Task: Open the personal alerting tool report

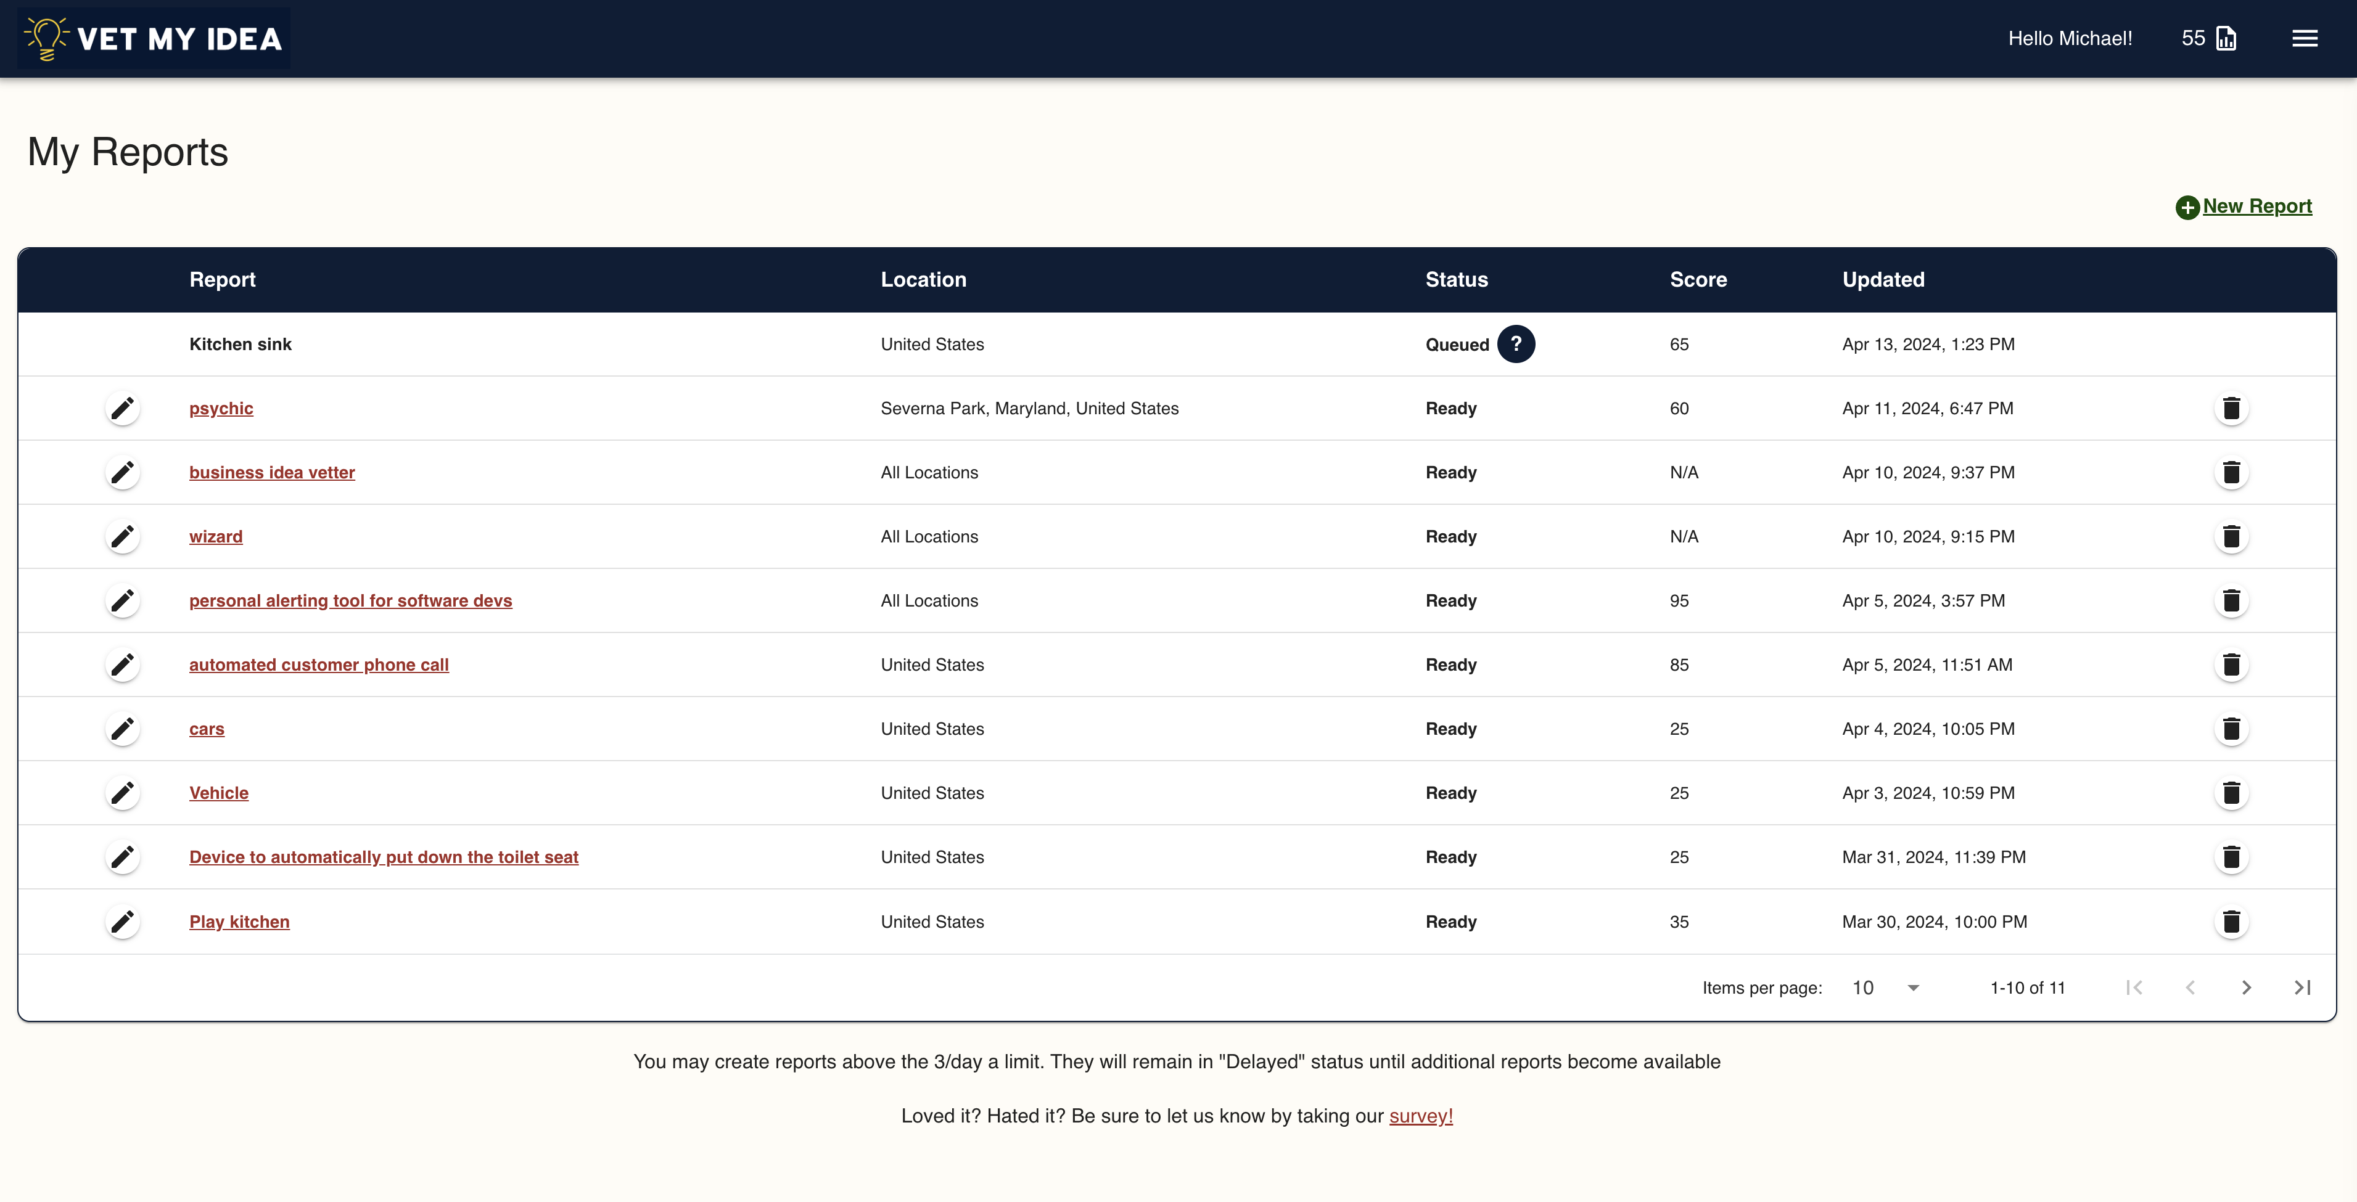Action: coord(350,601)
